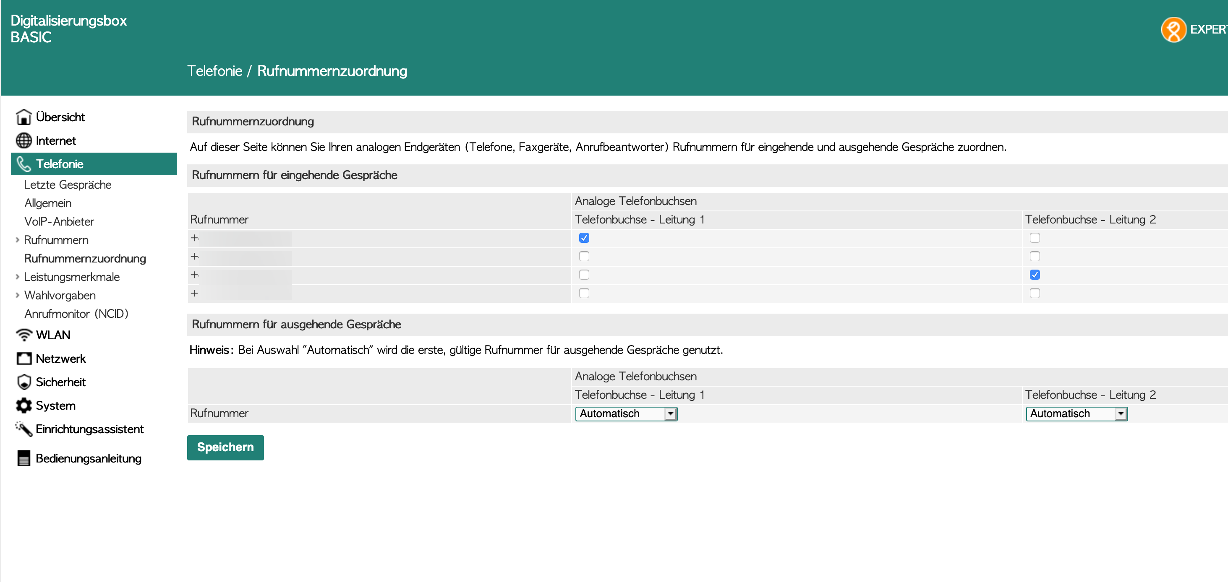The width and height of the screenshot is (1228, 582).
Task: Open outgoing Rufnummer dropdown for Leitung 2
Action: coord(1076,414)
